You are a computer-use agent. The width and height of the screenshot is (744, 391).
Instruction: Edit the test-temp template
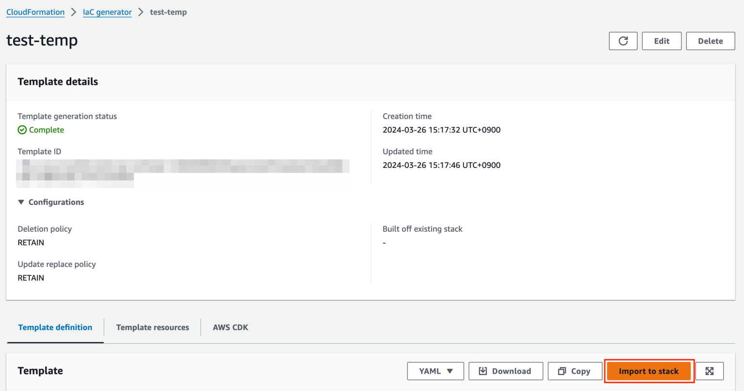(x=661, y=41)
